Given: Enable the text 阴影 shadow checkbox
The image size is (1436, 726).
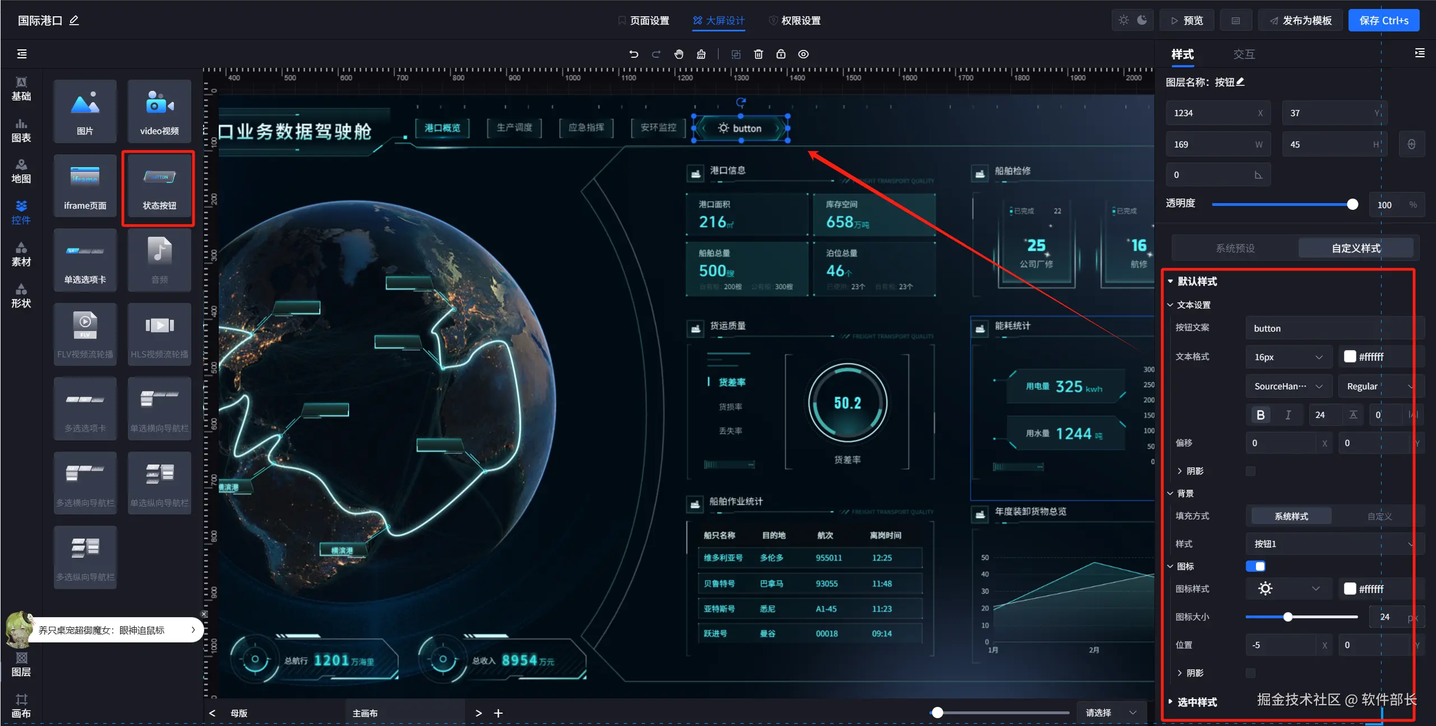Looking at the screenshot, I should click(x=1250, y=471).
